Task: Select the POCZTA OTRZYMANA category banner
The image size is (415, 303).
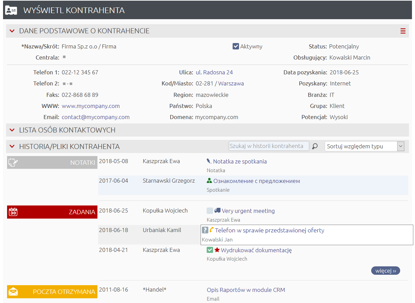Action: click(52, 292)
